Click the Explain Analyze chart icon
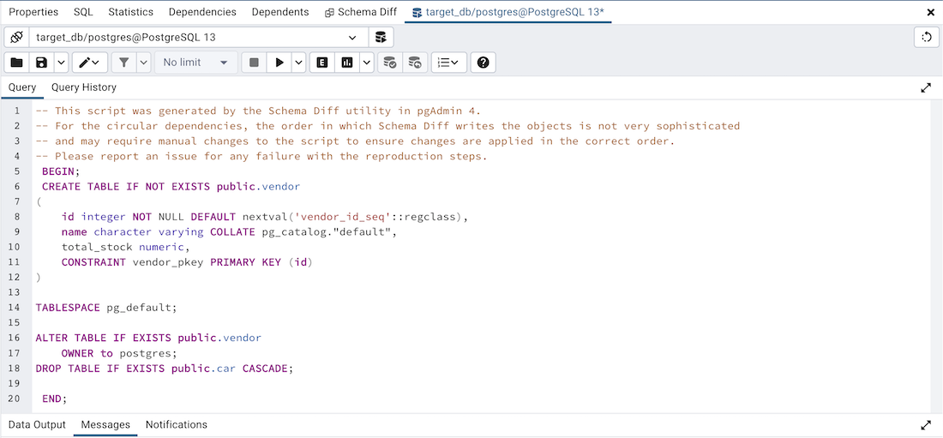The image size is (943, 438). click(347, 63)
